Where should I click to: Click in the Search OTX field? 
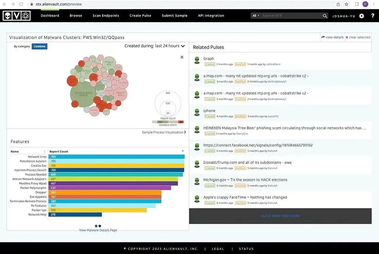coord(291,16)
